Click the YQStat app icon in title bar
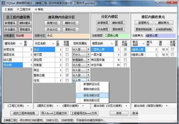Viewport: 179px width, 124px height. [4, 3]
